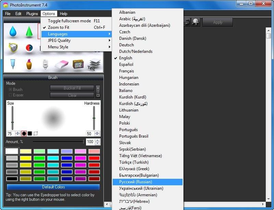Open the Plugins menu
Image resolution: width=274 pixels, height=210 pixels.
click(x=32, y=14)
